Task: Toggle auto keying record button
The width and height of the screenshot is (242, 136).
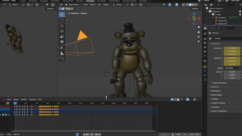Action: tap(77, 134)
